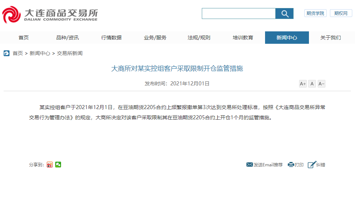Click the Email recommend envelope icon
The height and width of the screenshot is (201, 355).
250,165
